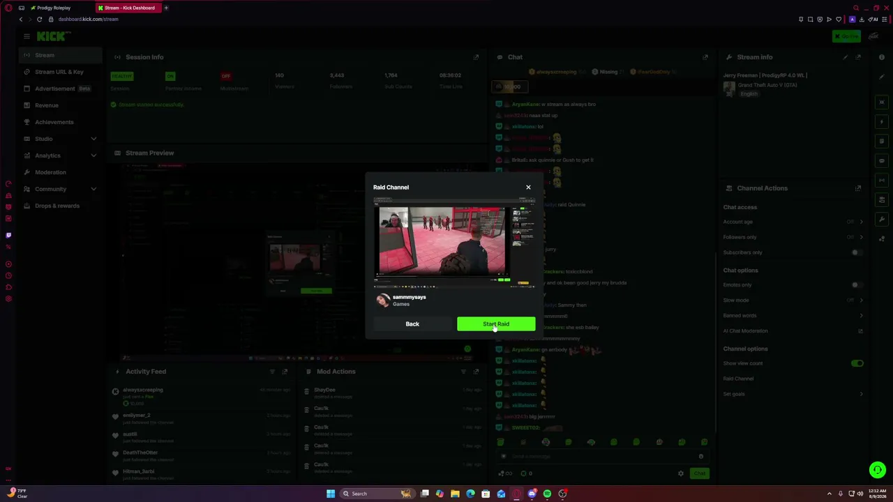The height and width of the screenshot is (502, 893).
Task: Click Raid Channel in Channel options
Action: (x=738, y=379)
